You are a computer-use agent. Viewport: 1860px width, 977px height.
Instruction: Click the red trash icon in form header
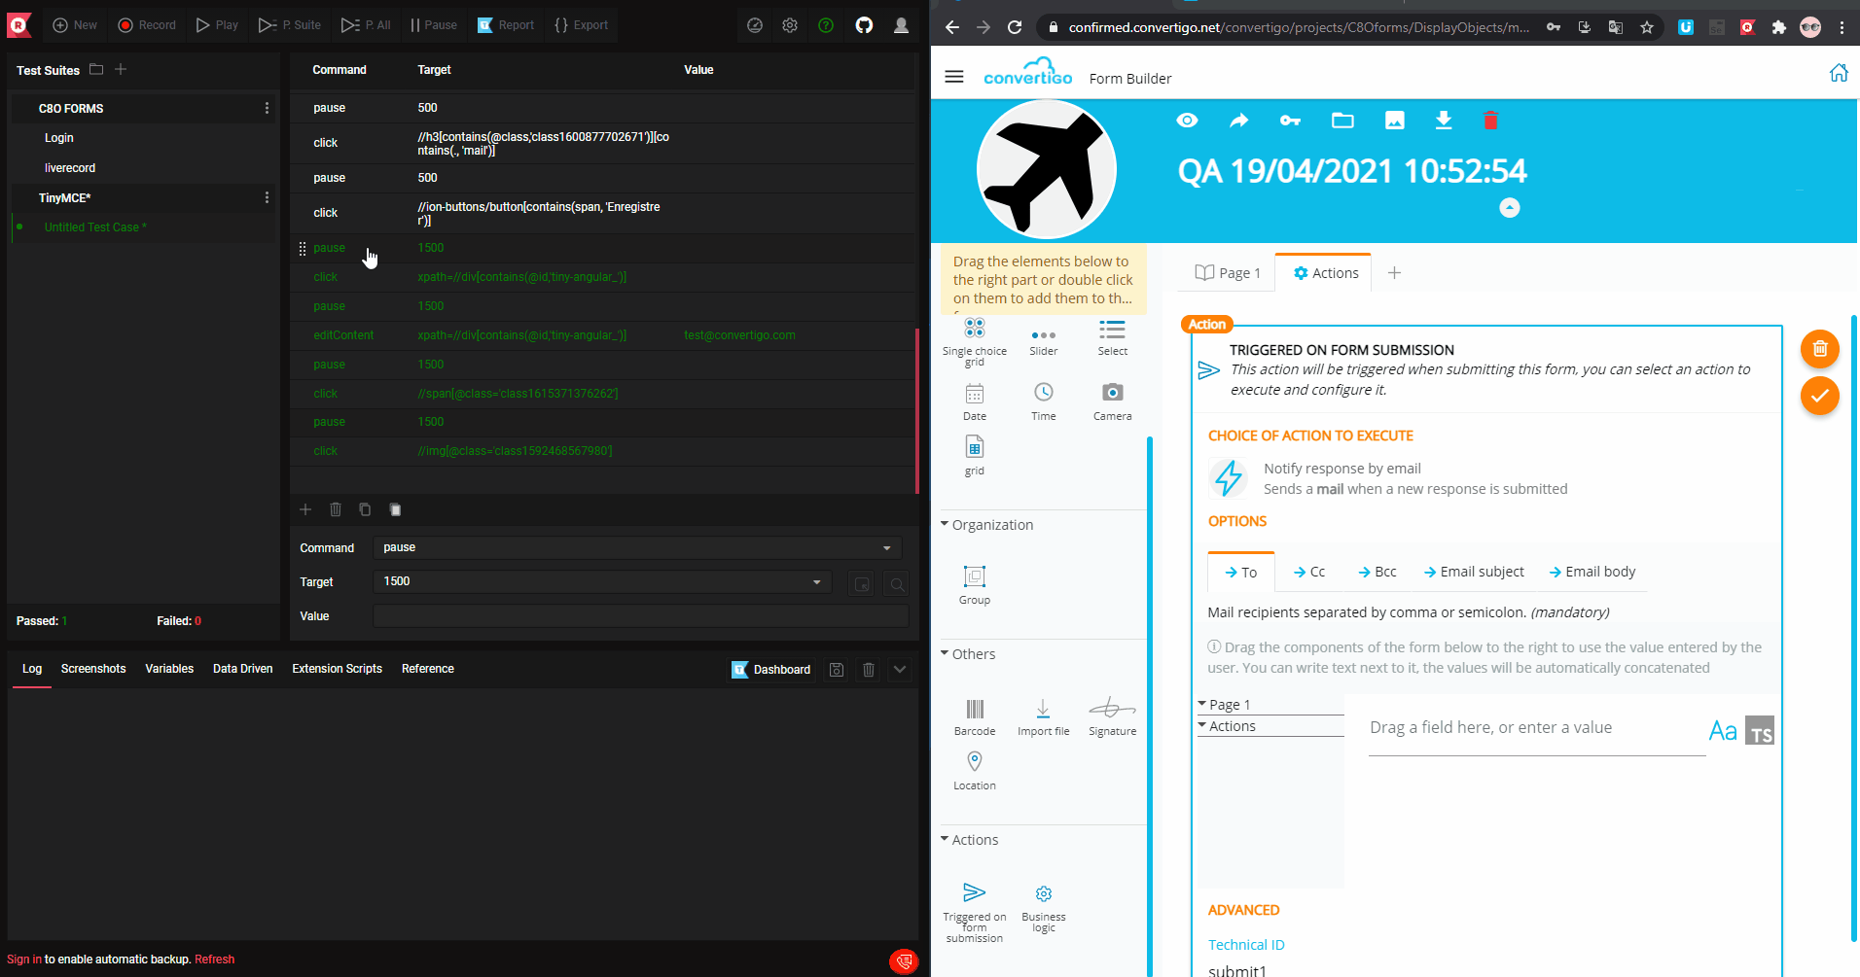[1490, 121]
